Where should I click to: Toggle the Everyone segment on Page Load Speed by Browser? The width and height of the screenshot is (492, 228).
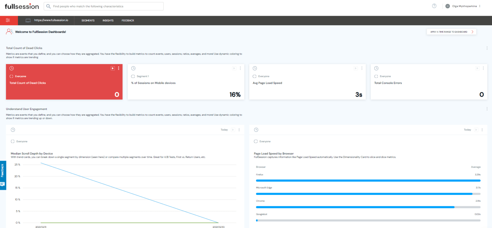[x=255, y=141]
